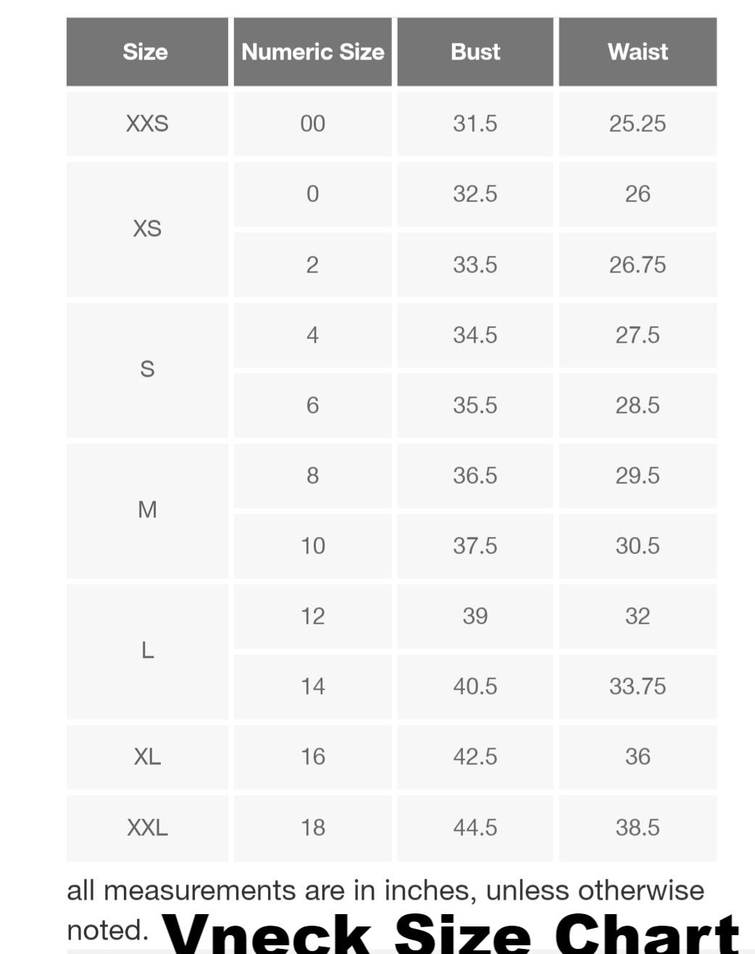Select the XXL size cell
This screenshot has height=954, width=755.
[x=147, y=827]
